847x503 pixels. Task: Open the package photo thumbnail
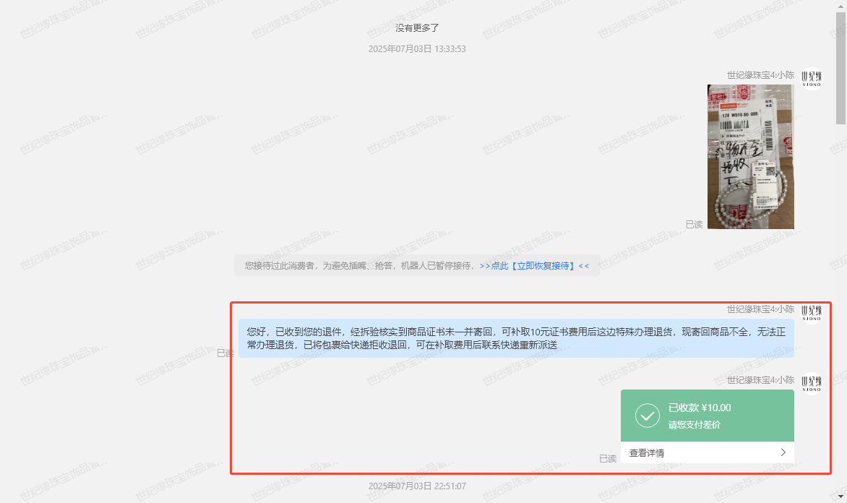750,157
